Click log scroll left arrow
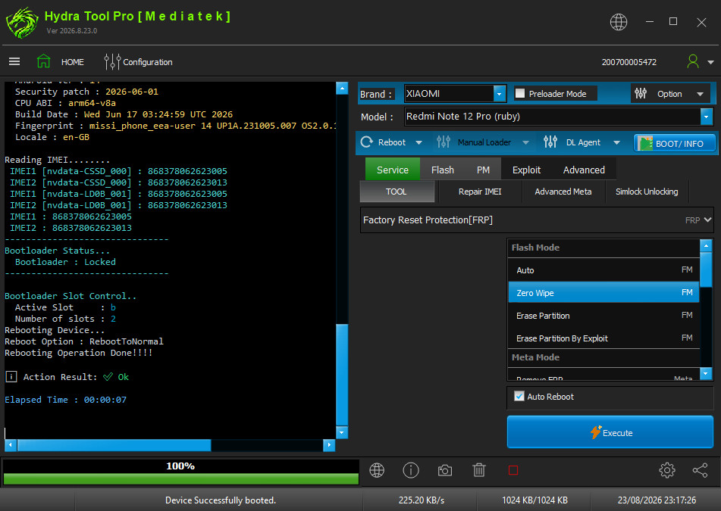The width and height of the screenshot is (721, 511). 11,444
